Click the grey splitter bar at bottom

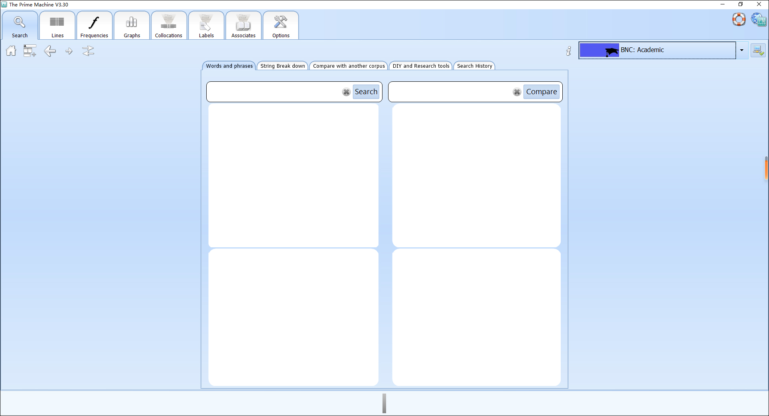pos(384,403)
